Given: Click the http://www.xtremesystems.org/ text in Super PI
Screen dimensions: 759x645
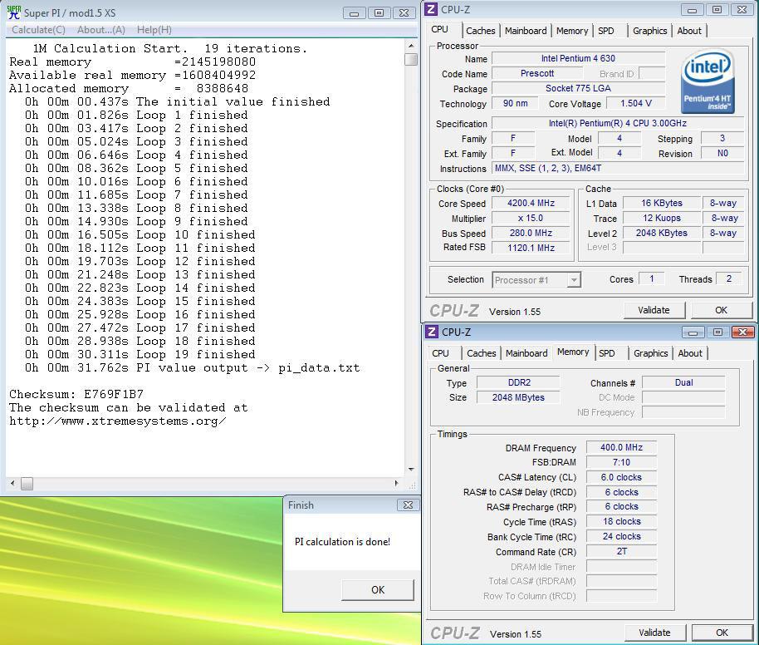Looking at the screenshot, I should click(x=118, y=421).
